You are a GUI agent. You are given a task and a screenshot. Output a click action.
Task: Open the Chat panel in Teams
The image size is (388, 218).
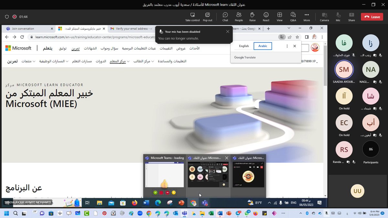point(225,17)
